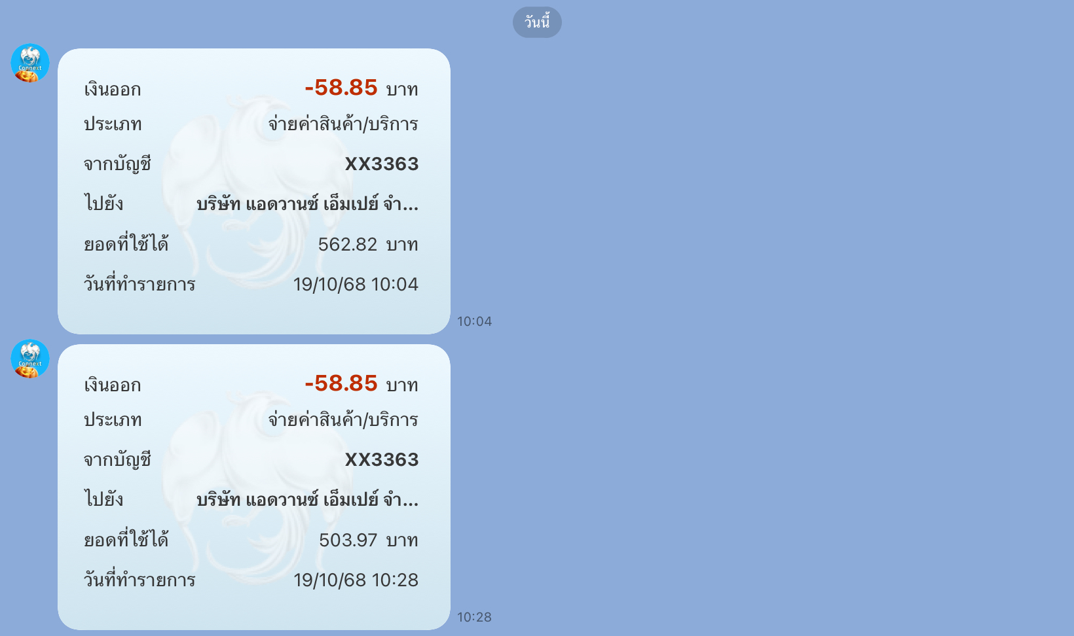Open the sender avatar beside the 10:28 message
The height and width of the screenshot is (636, 1074).
coord(30,359)
